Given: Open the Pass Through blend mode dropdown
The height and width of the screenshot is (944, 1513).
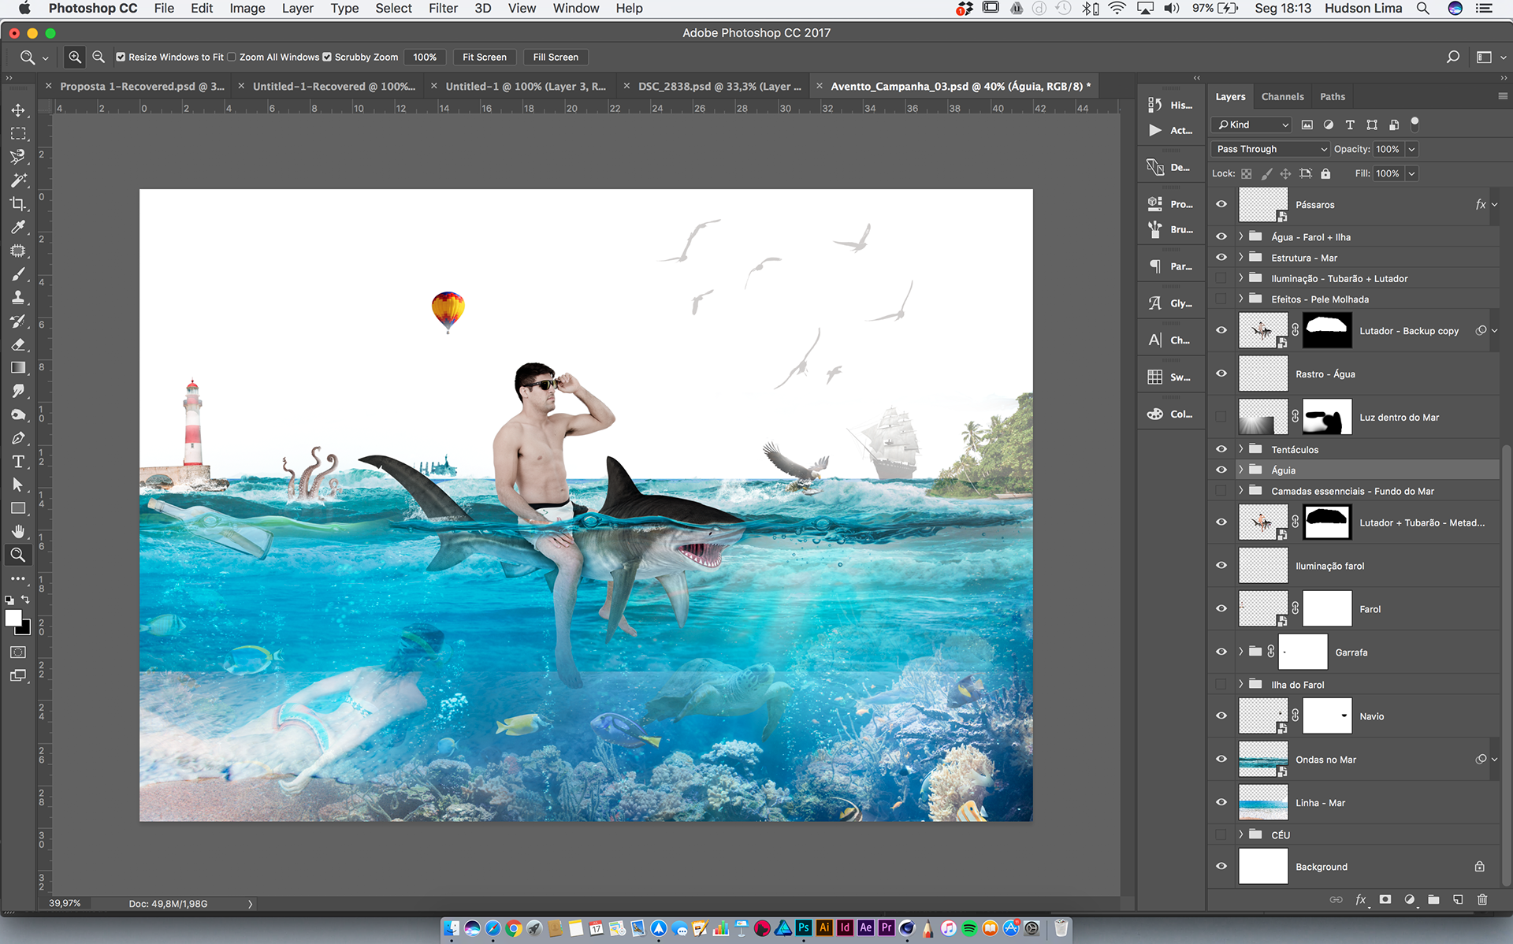Looking at the screenshot, I should pyautogui.click(x=1270, y=149).
